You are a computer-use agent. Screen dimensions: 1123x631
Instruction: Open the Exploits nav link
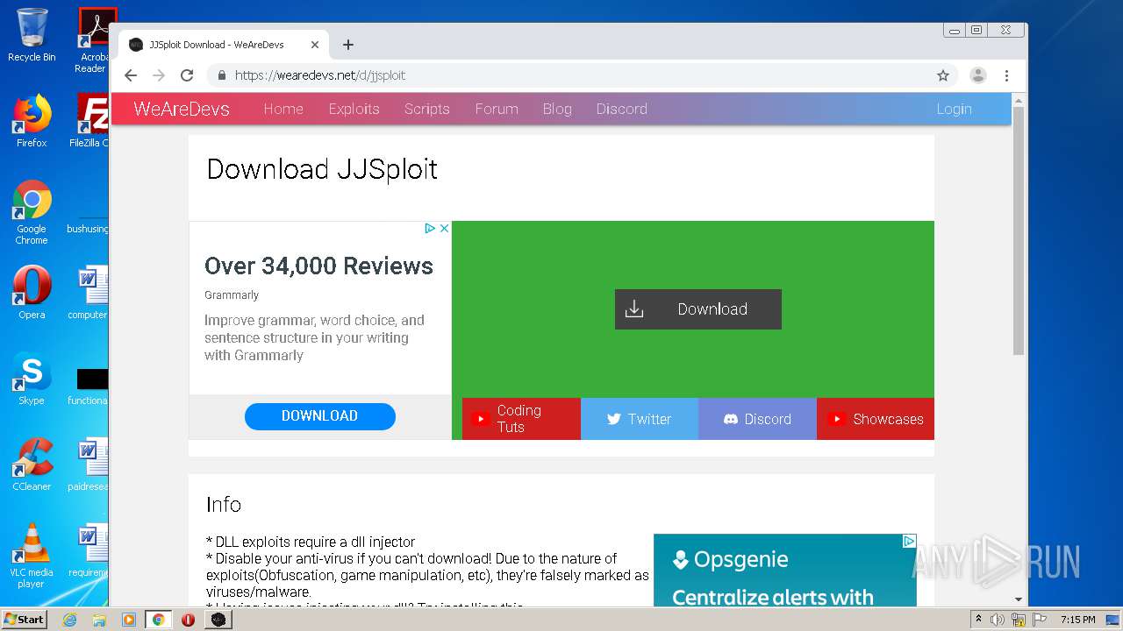pyautogui.click(x=354, y=109)
